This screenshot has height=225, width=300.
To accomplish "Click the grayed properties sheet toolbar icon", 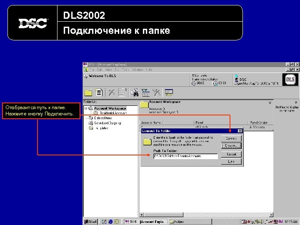I will click(122, 92).
